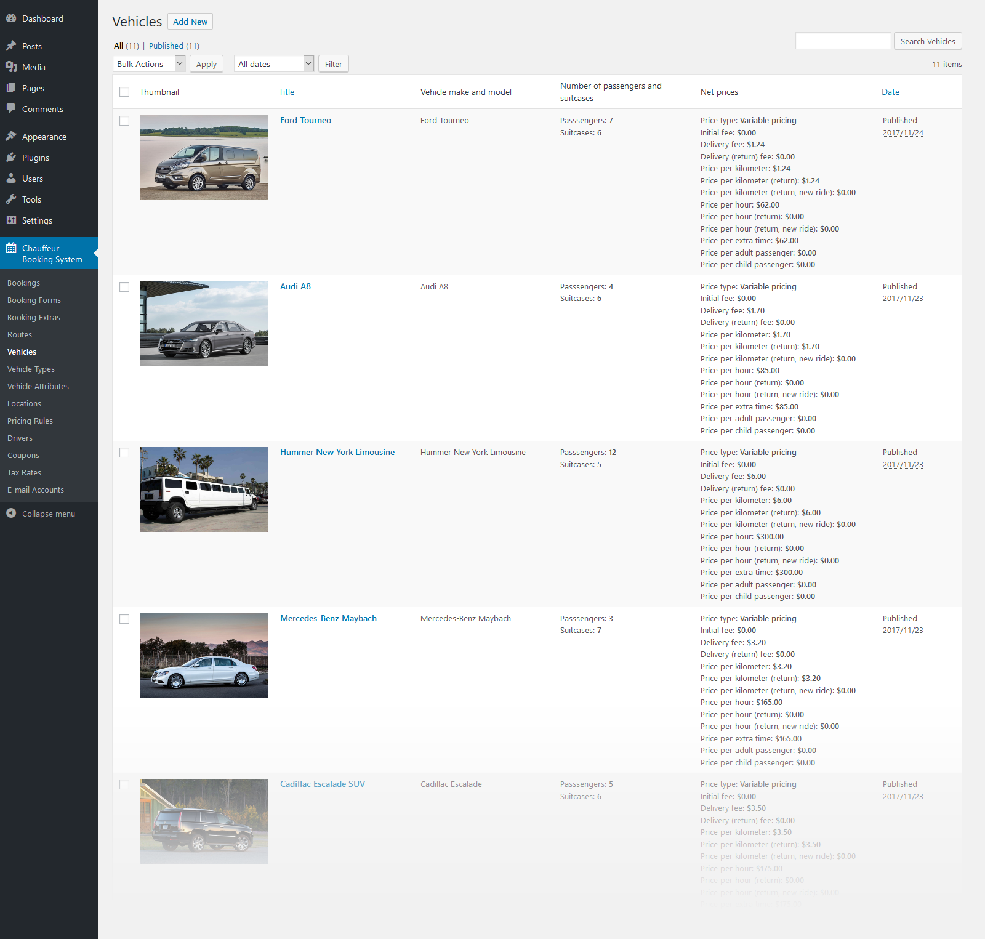This screenshot has height=939, width=985.
Task: Open Coupons submenu item
Action: point(23,456)
